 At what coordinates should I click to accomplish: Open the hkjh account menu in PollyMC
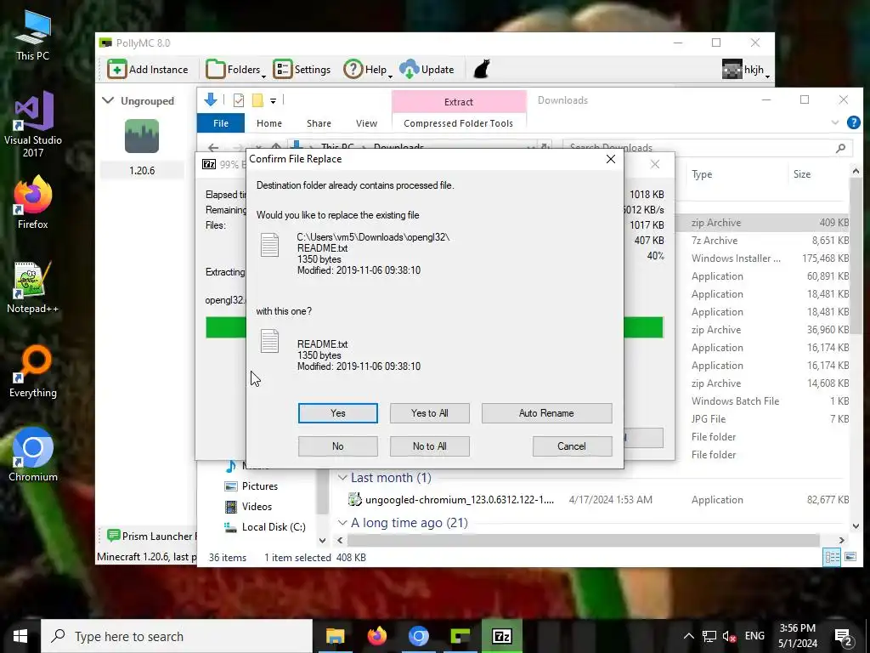click(x=746, y=70)
